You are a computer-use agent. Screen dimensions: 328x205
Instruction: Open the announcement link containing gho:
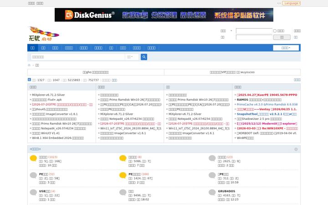tap(96, 72)
